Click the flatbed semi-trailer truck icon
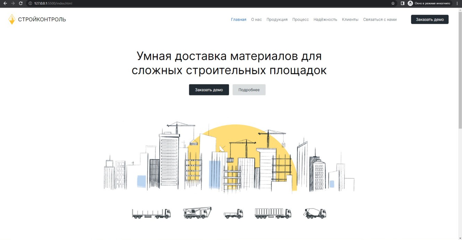462x240 pixels. [151, 213]
